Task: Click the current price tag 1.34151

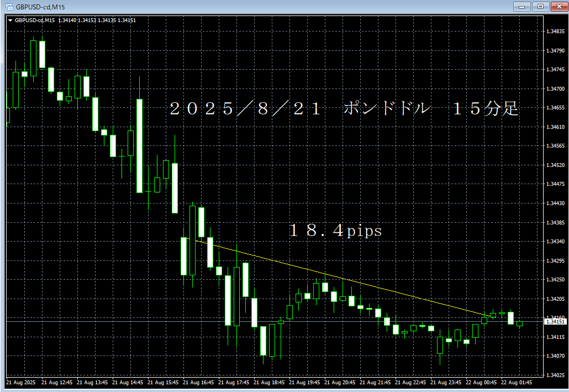Action: (x=556, y=322)
